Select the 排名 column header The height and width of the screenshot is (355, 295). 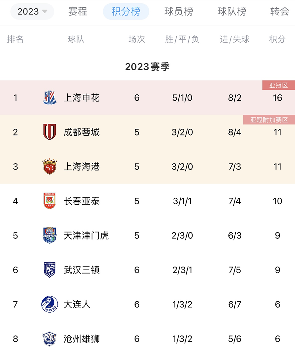pyautogui.click(x=15, y=39)
